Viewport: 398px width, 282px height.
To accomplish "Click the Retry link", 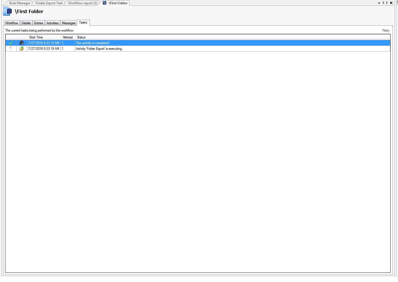I will pyautogui.click(x=386, y=30).
